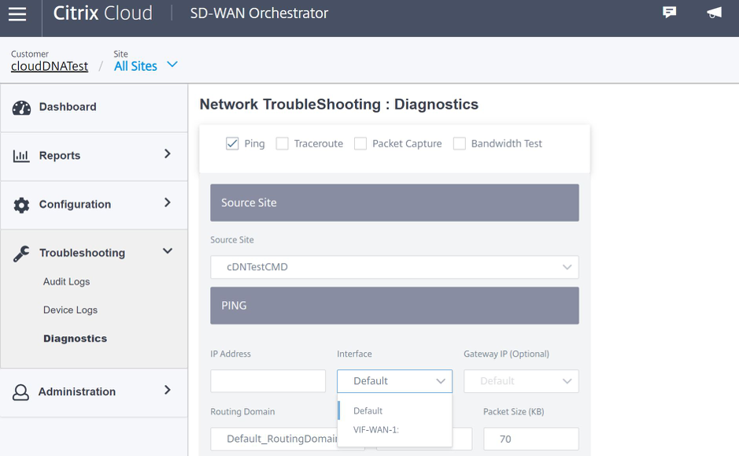Click the All Sites link

(135, 66)
